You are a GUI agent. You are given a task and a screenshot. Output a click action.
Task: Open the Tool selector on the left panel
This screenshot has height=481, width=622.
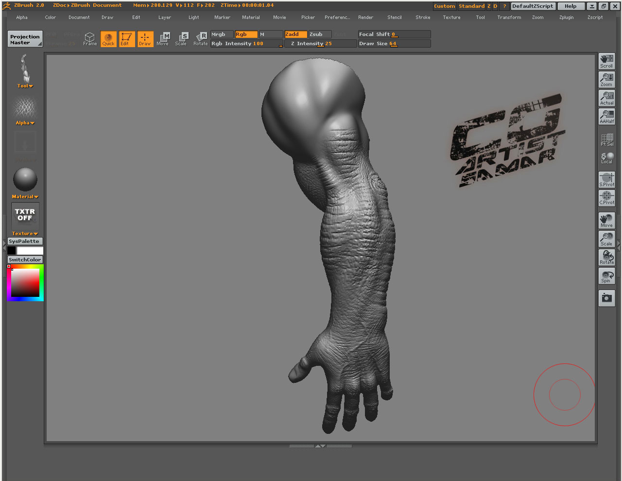25,86
